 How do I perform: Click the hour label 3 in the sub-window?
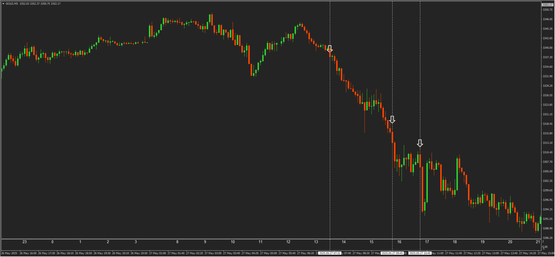(136, 242)
